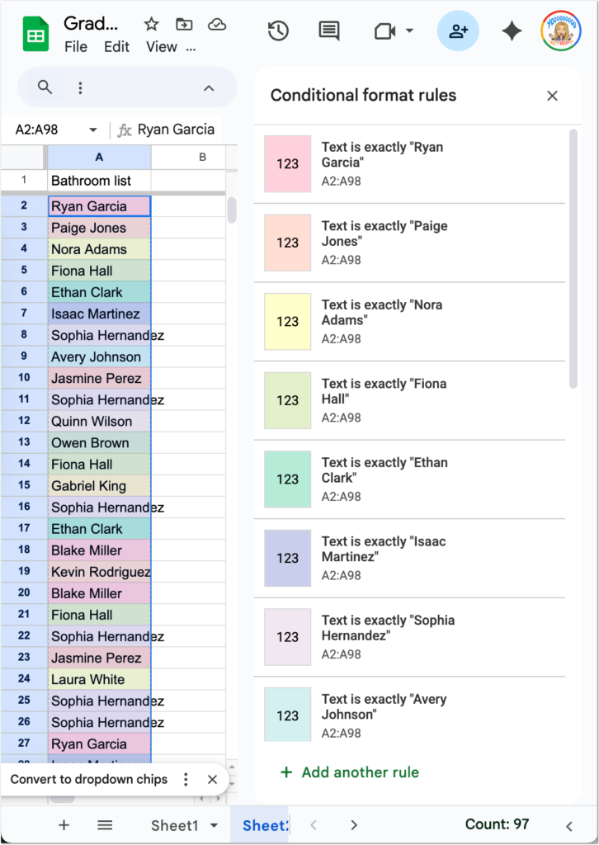The height and width of the screenshot is (845, 599).
Task: Open Gemini with the sparkle icon
Action: (512, 31)
